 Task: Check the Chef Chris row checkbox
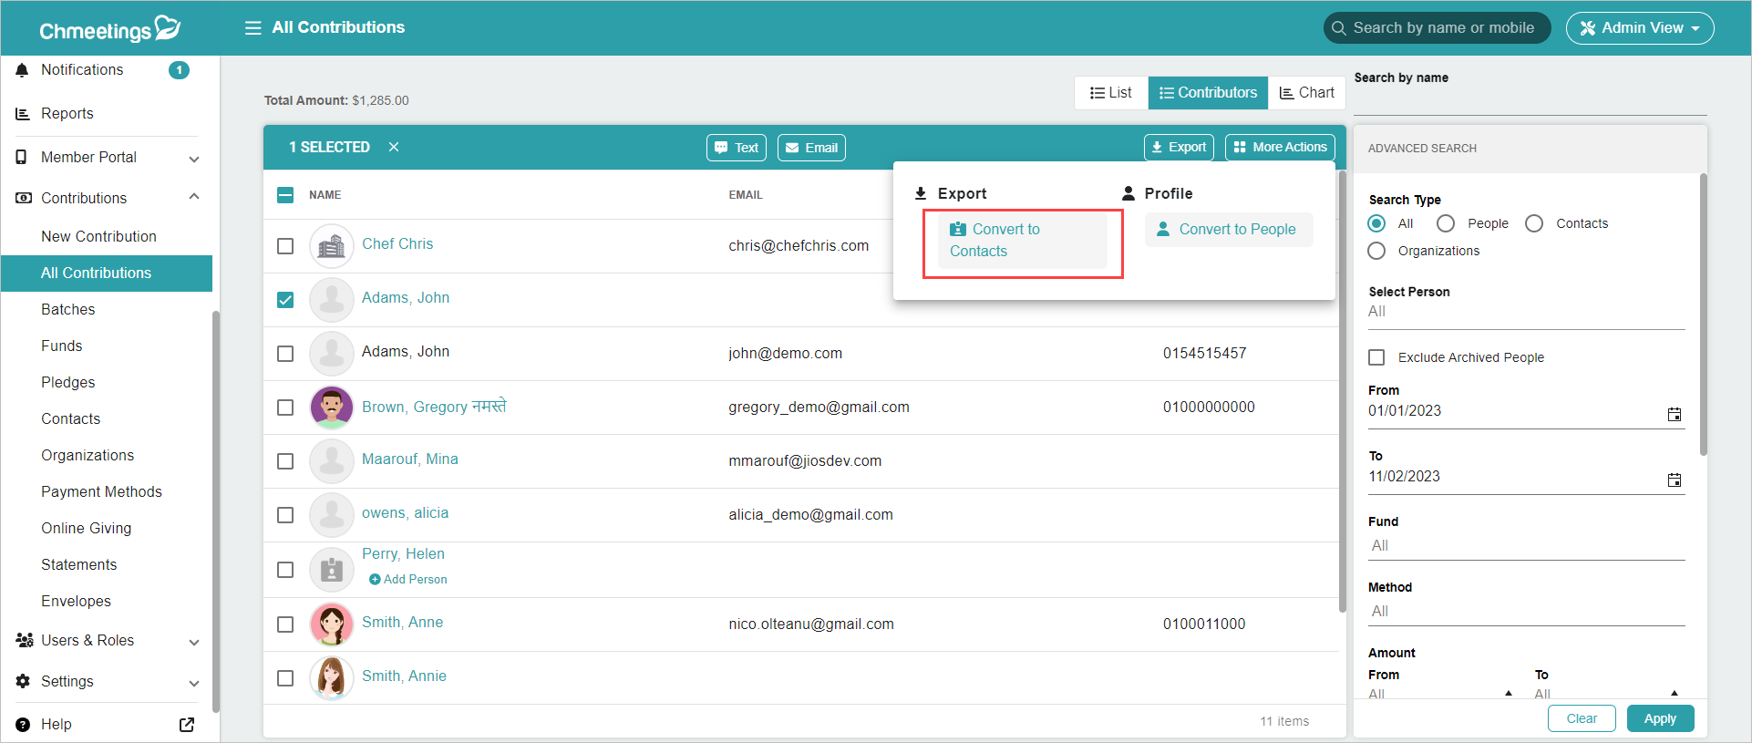point(285,246)
